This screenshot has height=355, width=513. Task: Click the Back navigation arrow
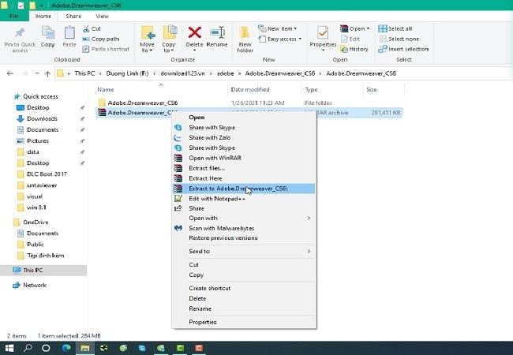click(10, 73)
